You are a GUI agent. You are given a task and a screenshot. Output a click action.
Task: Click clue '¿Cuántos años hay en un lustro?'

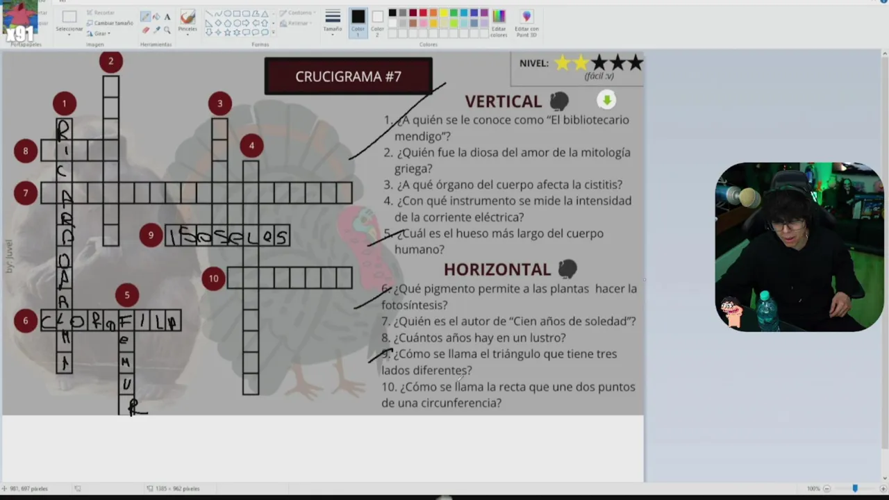pos(473,337)
